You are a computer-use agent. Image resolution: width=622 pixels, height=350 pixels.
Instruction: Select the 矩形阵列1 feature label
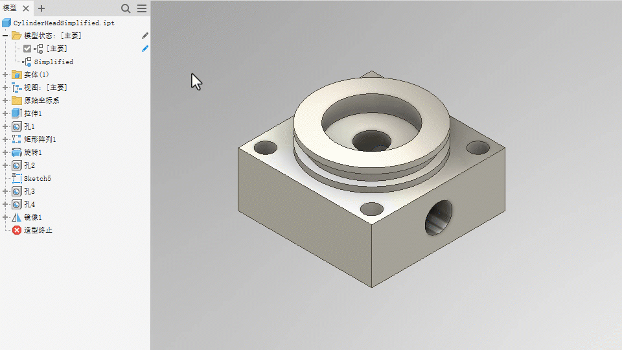(40, 139)
